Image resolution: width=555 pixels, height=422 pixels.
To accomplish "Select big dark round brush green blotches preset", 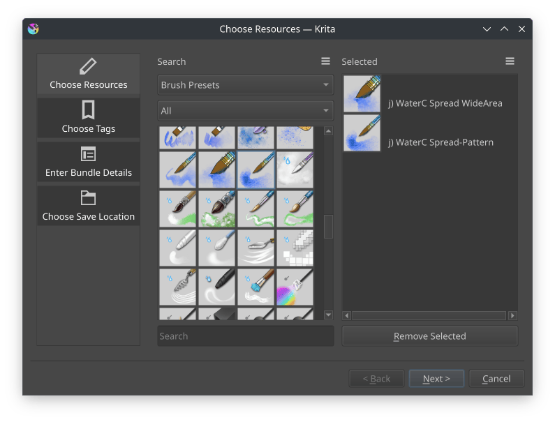I will point(216,209).
